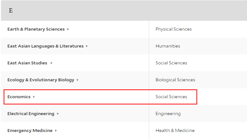
Task: Expand Ecology & Evolutionary Biology arrow
Action: coord(77,80)
